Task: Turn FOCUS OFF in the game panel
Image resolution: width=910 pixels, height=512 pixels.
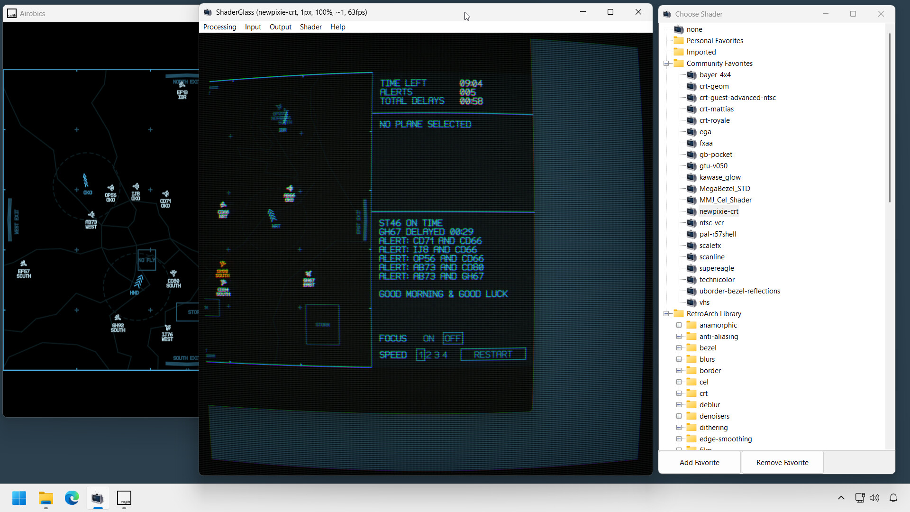Action: [x=453, y=338]
